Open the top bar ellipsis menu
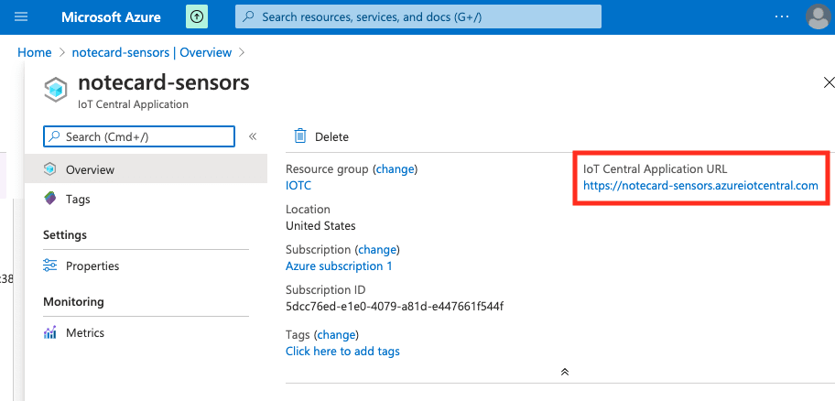Viewport: 835px width, 401px height. click(782, 17)
